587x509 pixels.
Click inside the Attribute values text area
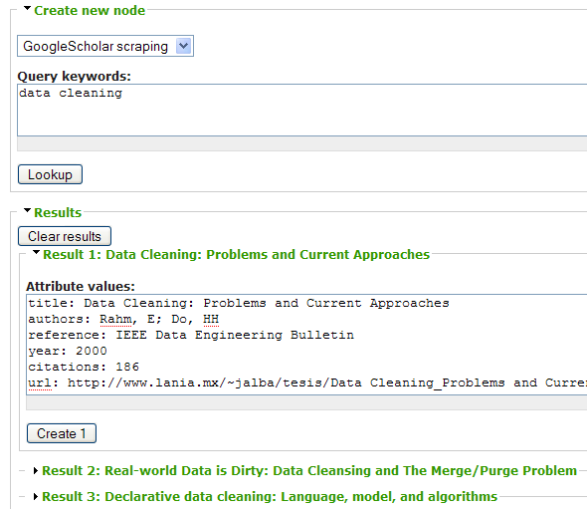[306, 345]
